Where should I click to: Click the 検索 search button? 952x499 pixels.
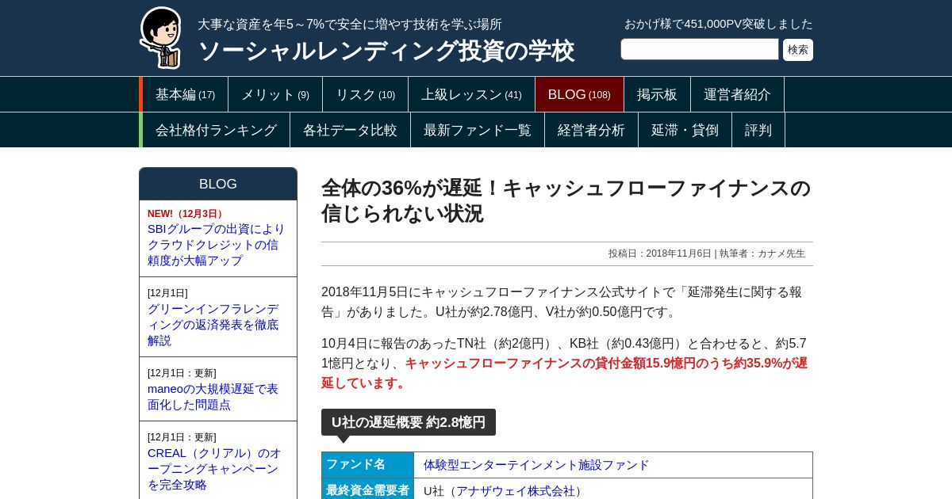click(x=798, y=50)
